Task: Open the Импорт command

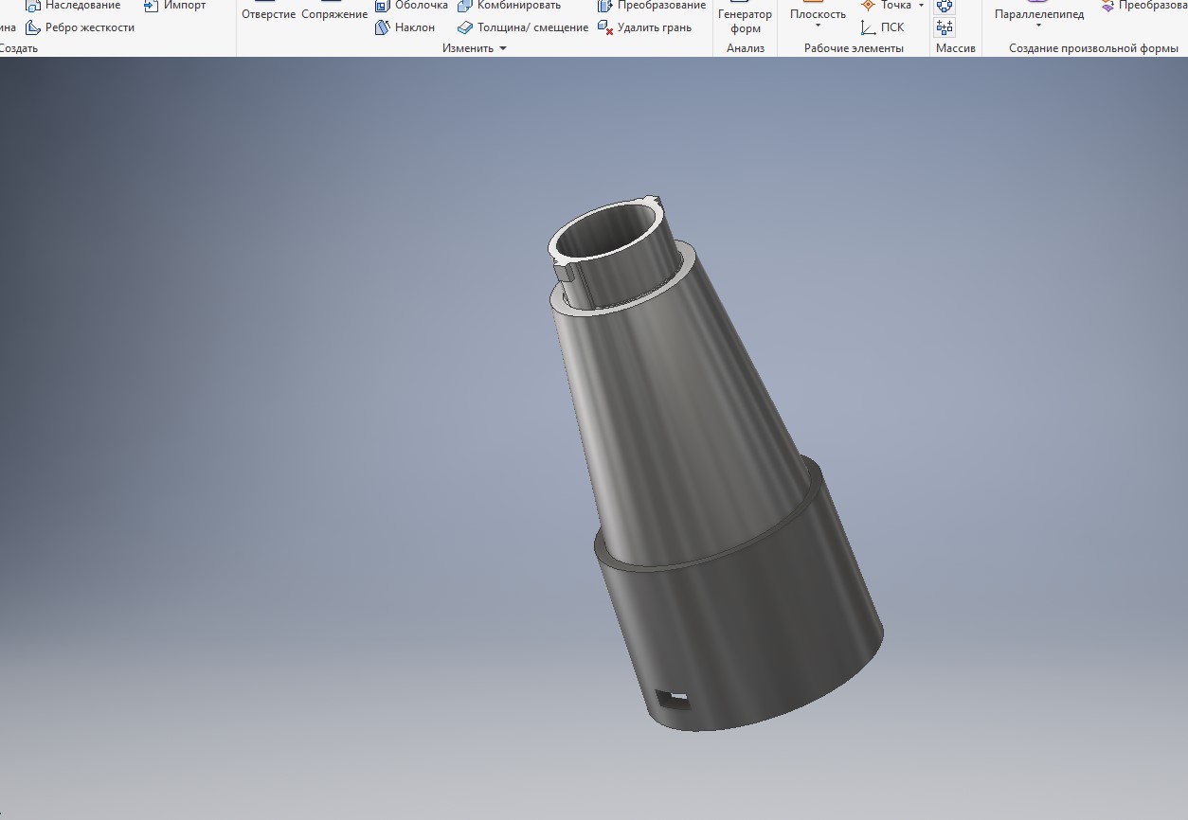Action: click(174, 6)
